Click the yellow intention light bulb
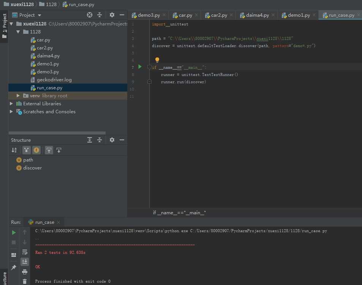Image resolution: width=362 pixels, height=285 pixels. 157,60
